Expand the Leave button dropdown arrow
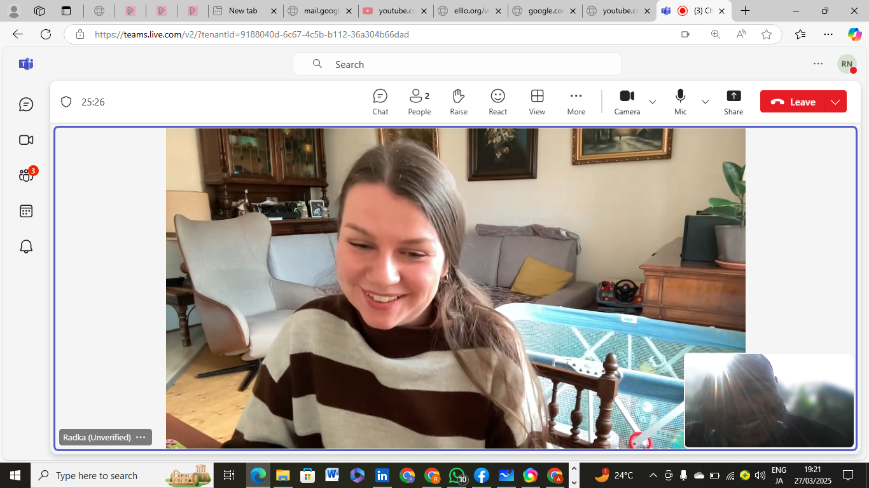The width and height of the screenshot is (869, 488). tap(835, 102)
